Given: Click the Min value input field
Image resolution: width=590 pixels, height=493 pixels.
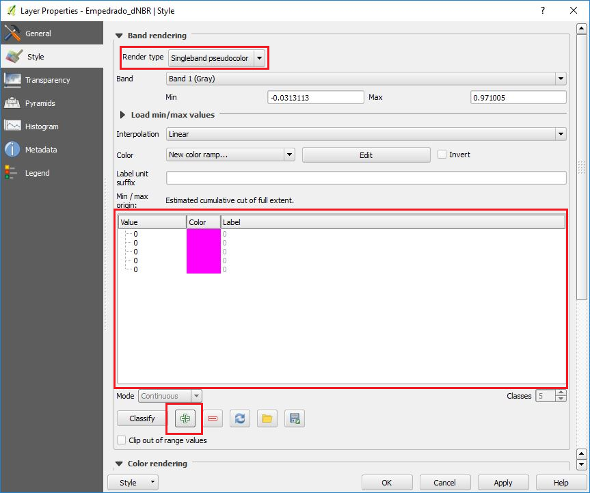Looking at the screenshot, I should pyautogui.click(x=315, y=98).
